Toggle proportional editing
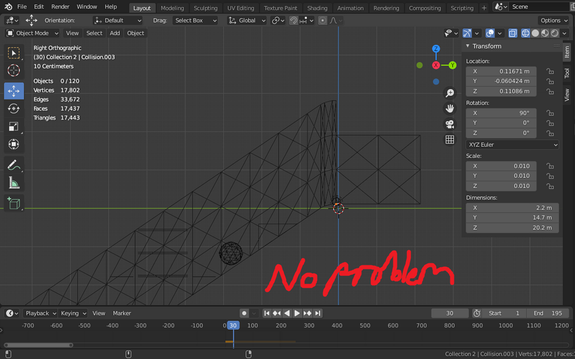The height and width of the screenshot is (359, 575). click(322, 21)
